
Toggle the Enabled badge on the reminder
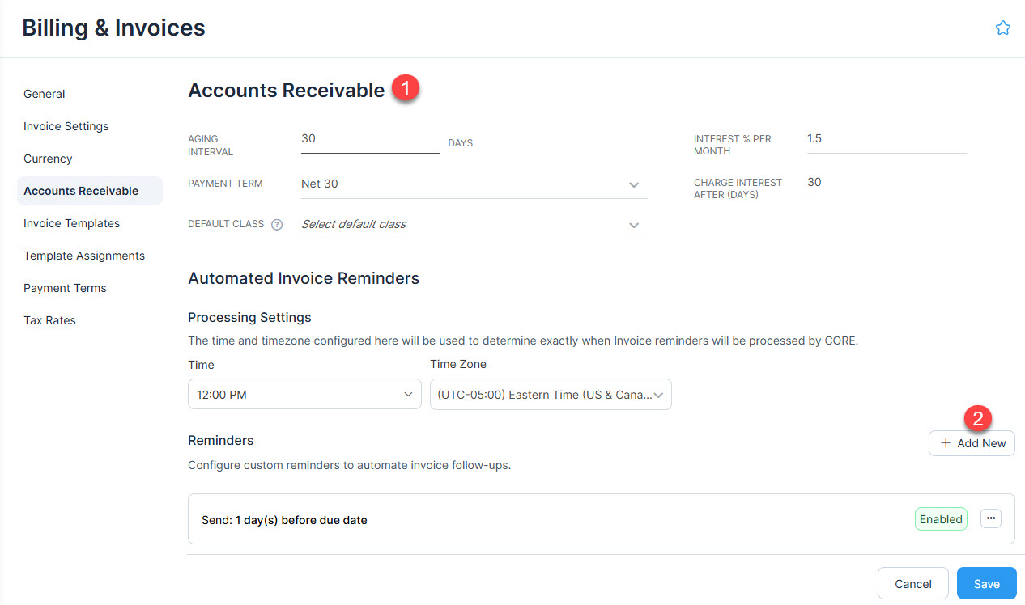tap(940, 518)
